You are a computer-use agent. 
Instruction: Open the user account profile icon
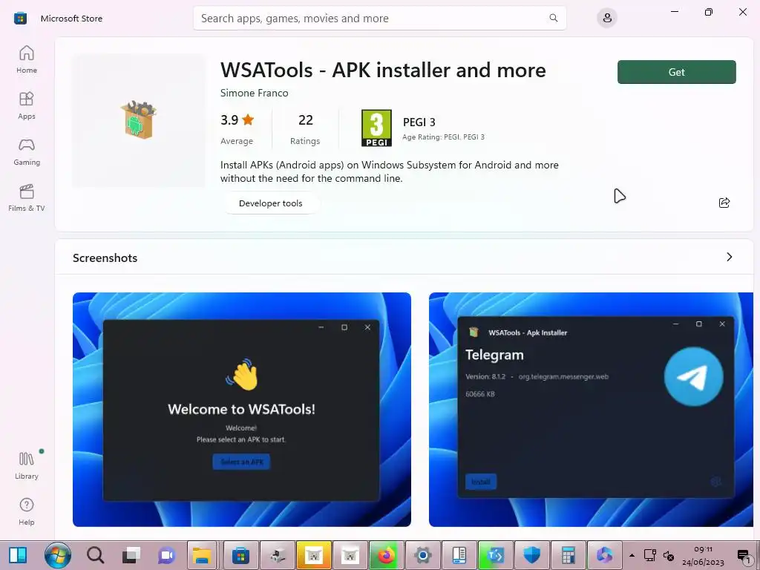click(607, 19)
